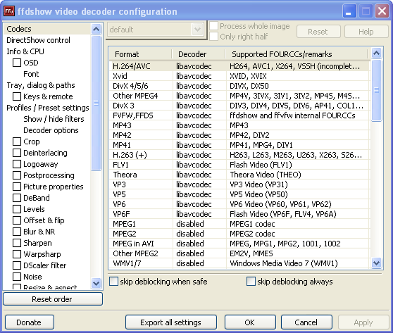The width and height of the screenshot is (393, 333).
Task: Toggle the Sharpen checkbox
Action: 17,243
